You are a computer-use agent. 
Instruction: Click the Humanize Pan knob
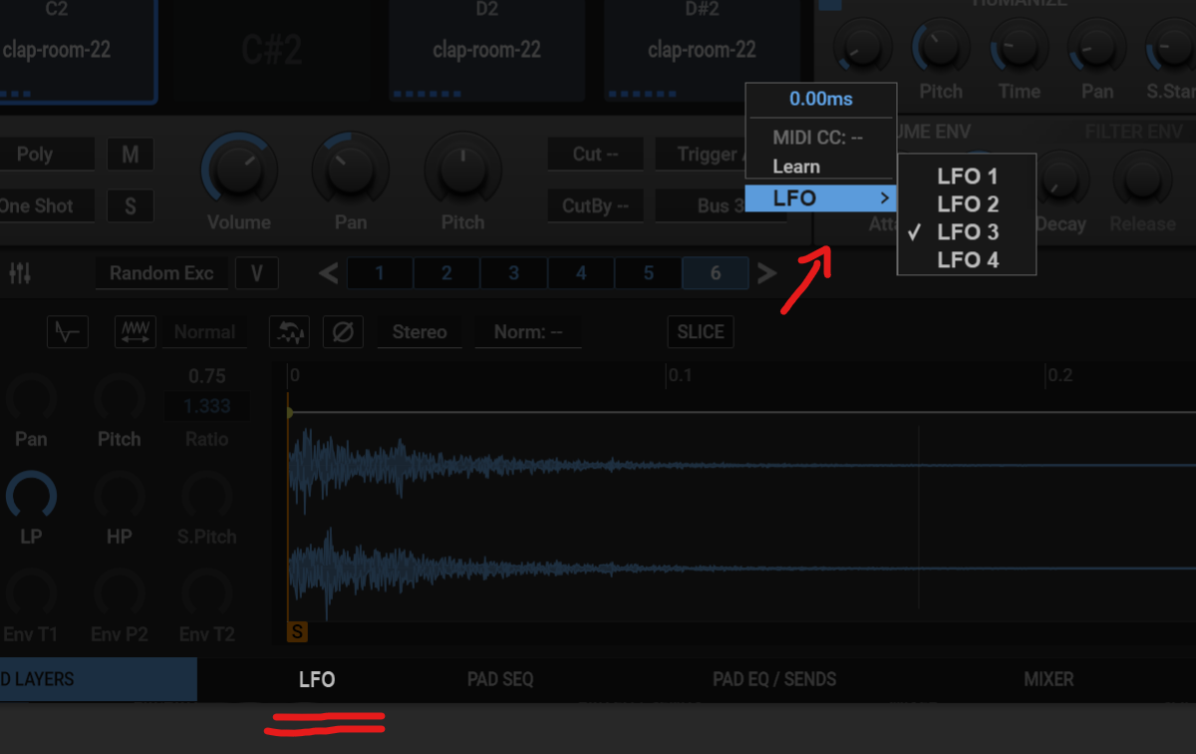1096,46
